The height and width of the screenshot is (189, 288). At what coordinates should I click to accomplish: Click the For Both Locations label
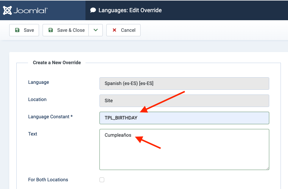(48, 180)
